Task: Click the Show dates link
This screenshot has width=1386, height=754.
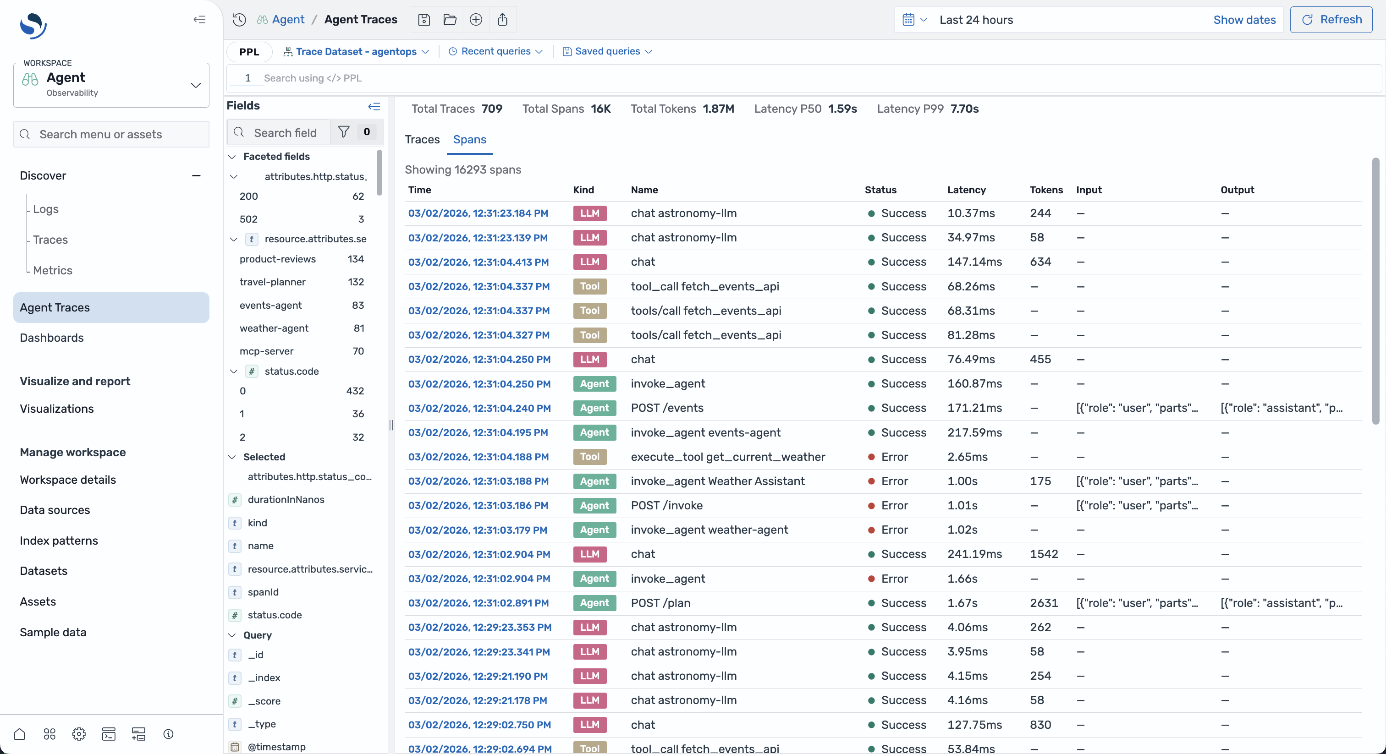Action: tap(1245, 20)
